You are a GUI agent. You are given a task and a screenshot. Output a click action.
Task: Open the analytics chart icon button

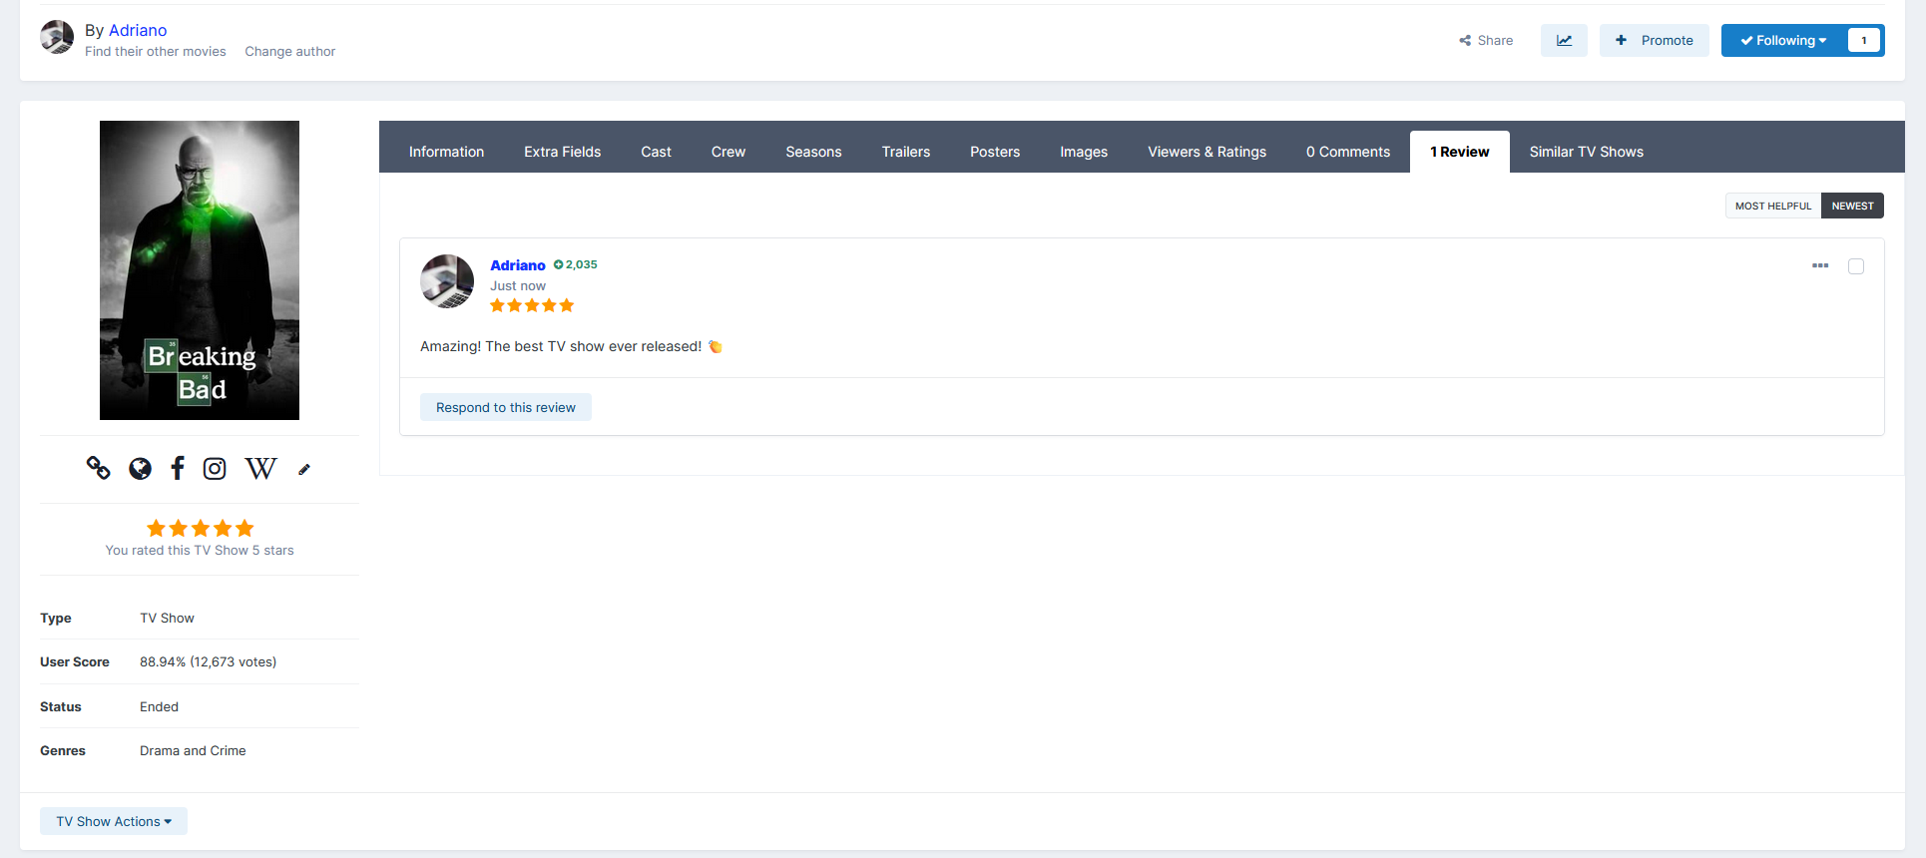(1564, 41)
